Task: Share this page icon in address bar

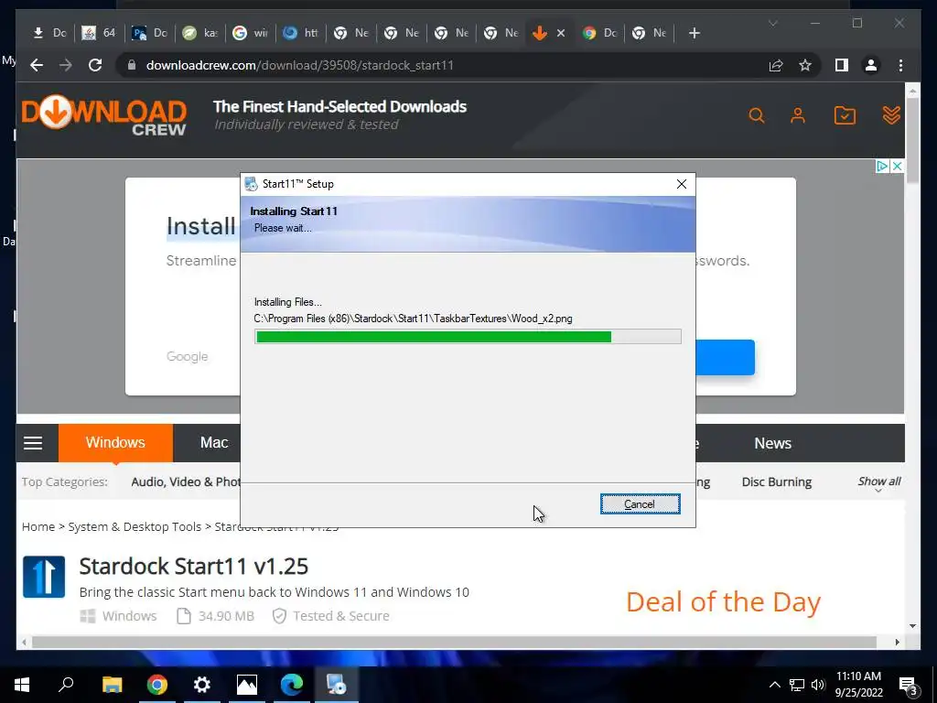Action: (776, 65)
